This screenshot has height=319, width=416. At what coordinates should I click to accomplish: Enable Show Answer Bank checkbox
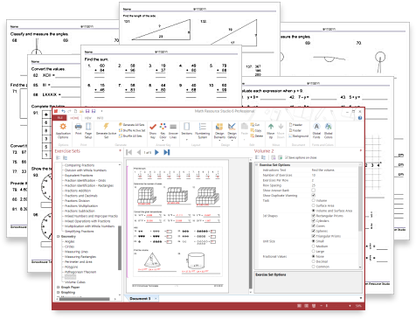pyautogui.click(x=314, y=191)
